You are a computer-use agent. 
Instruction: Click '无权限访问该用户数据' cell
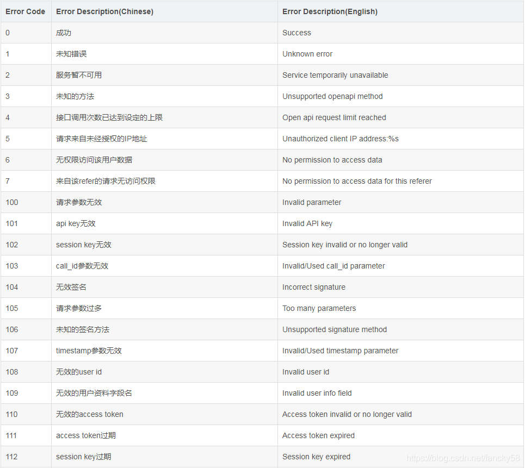click(164, 160)
